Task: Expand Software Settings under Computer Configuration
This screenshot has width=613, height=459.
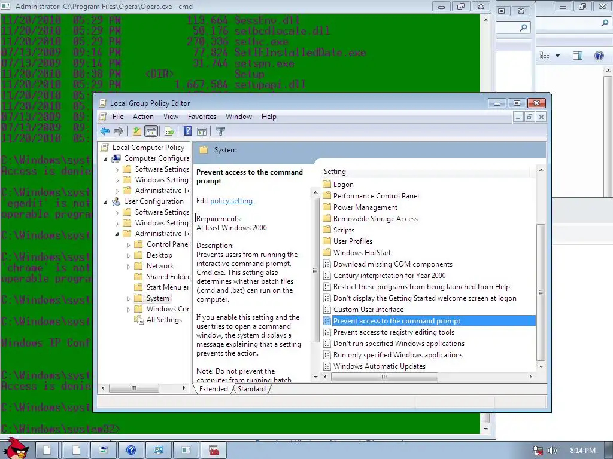Action: click(117, 170)
